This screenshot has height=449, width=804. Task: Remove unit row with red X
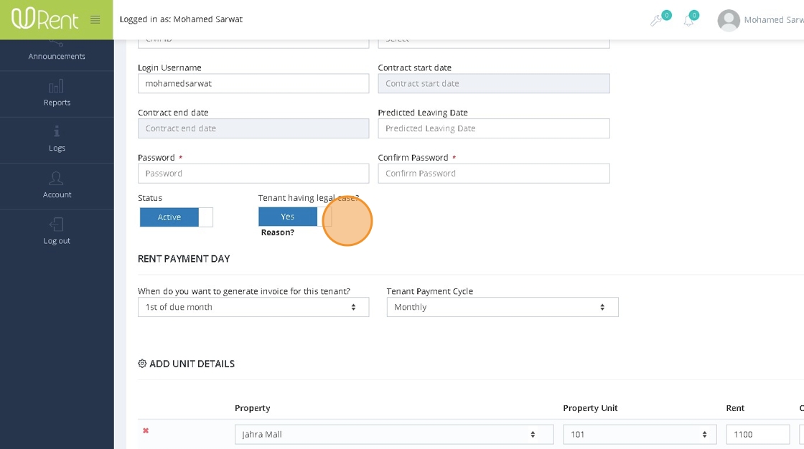tap(146, 431)
